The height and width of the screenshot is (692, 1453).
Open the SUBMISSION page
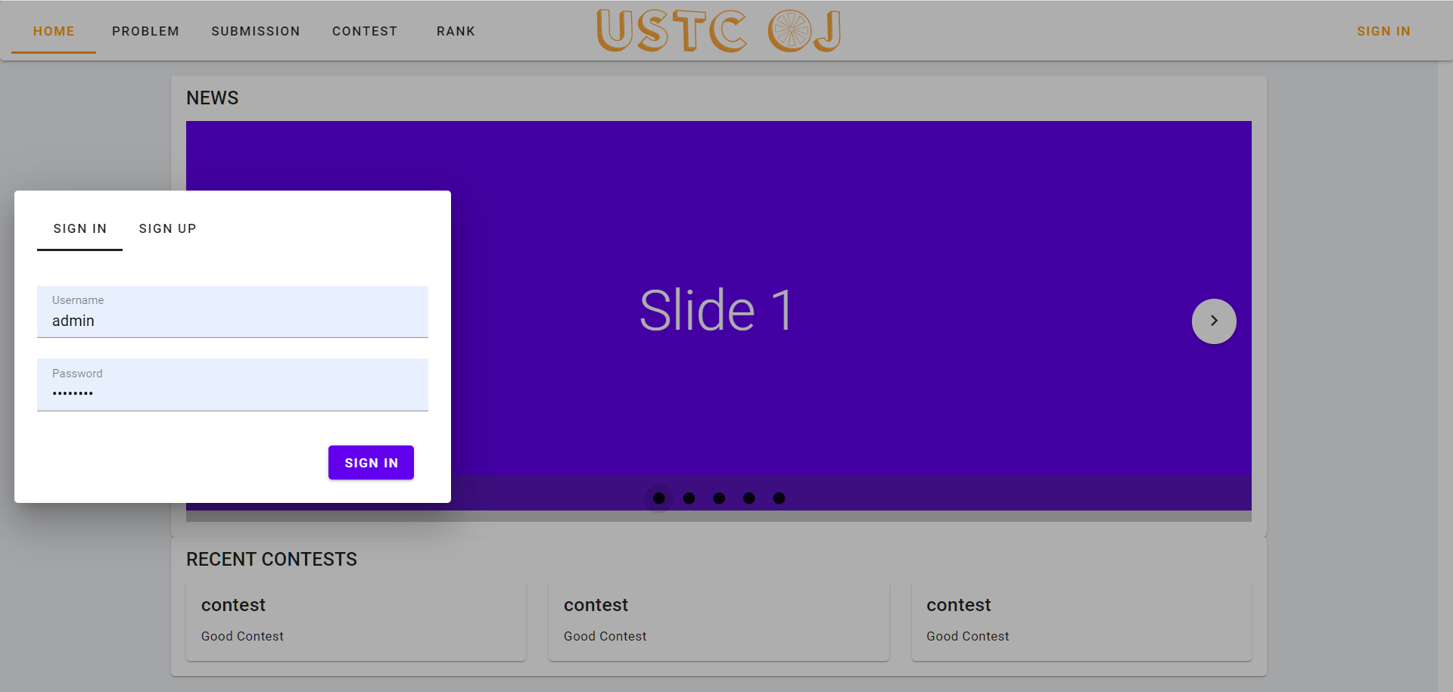[x=256, y=31]
